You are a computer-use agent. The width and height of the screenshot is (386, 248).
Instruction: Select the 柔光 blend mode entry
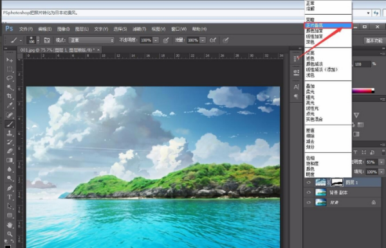310,92
